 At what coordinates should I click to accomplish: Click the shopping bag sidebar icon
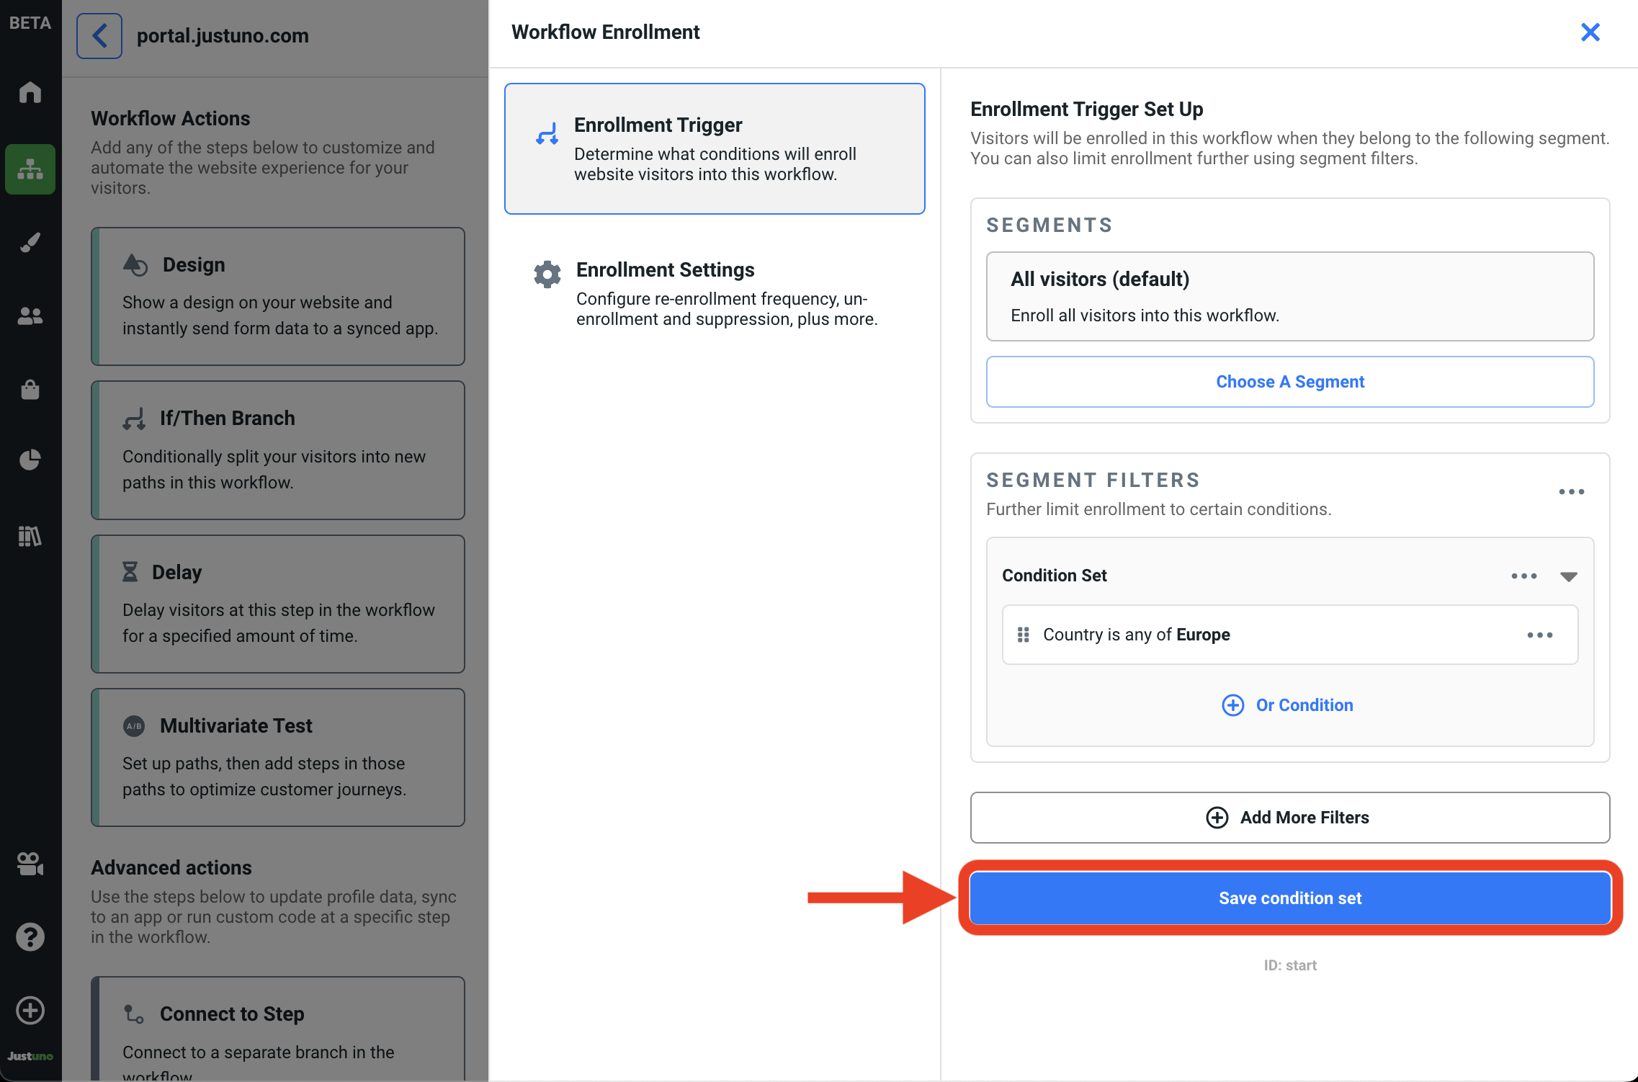coord(30,390)
